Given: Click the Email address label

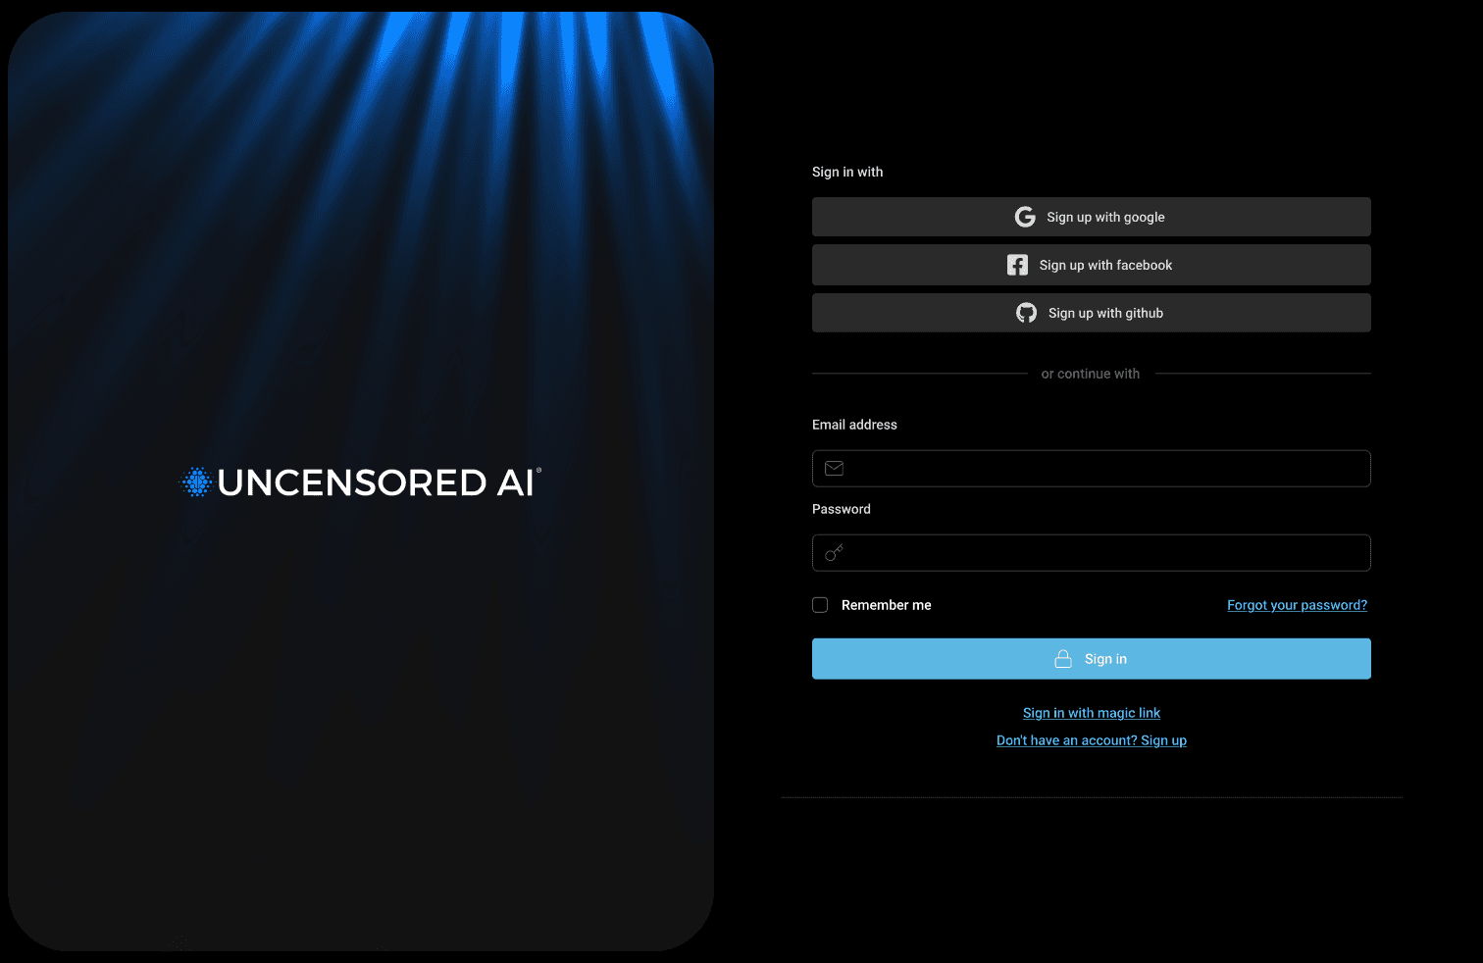Looking at the screenshot, I should [854, 425].
